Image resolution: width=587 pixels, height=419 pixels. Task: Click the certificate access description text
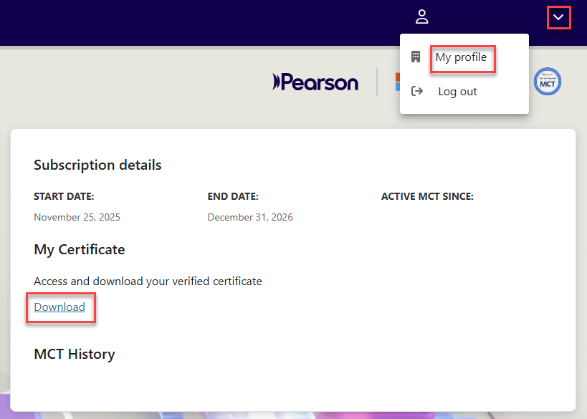click(148, 281)
